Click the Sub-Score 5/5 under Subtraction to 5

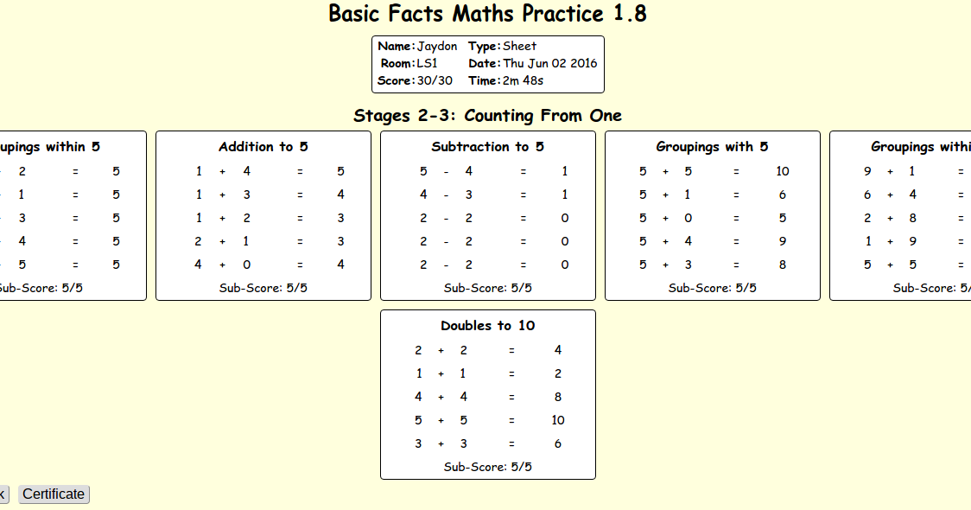tap(487, 288)
